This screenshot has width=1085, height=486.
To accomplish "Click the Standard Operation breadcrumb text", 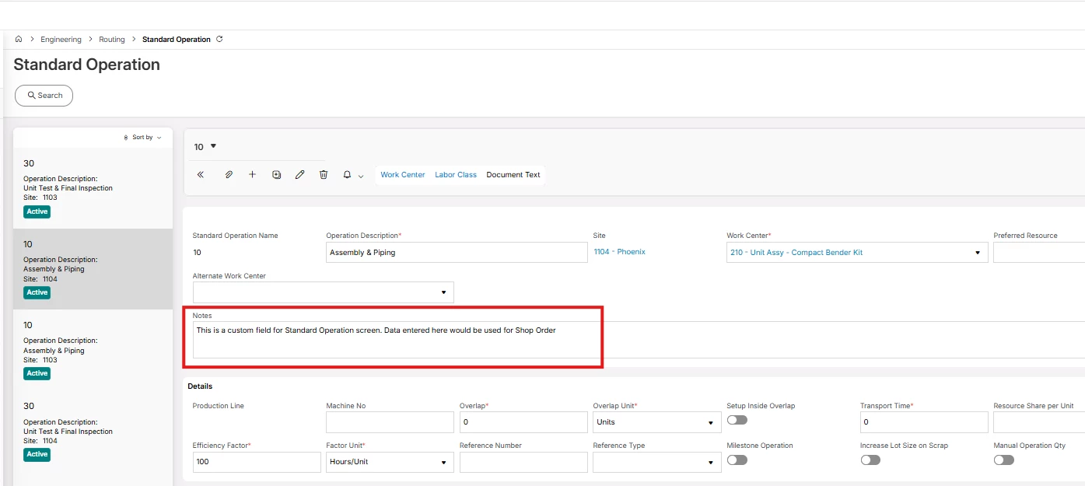I will pos(177,39).
